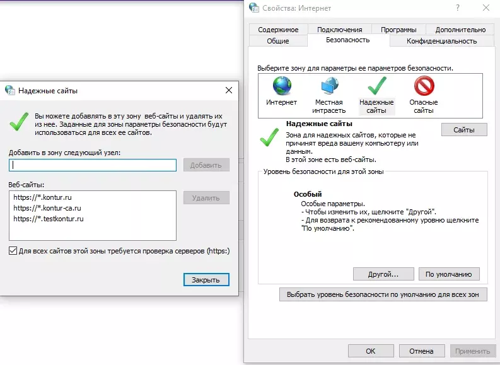
Task: Open the Безопасность tab
Action: 348,40
